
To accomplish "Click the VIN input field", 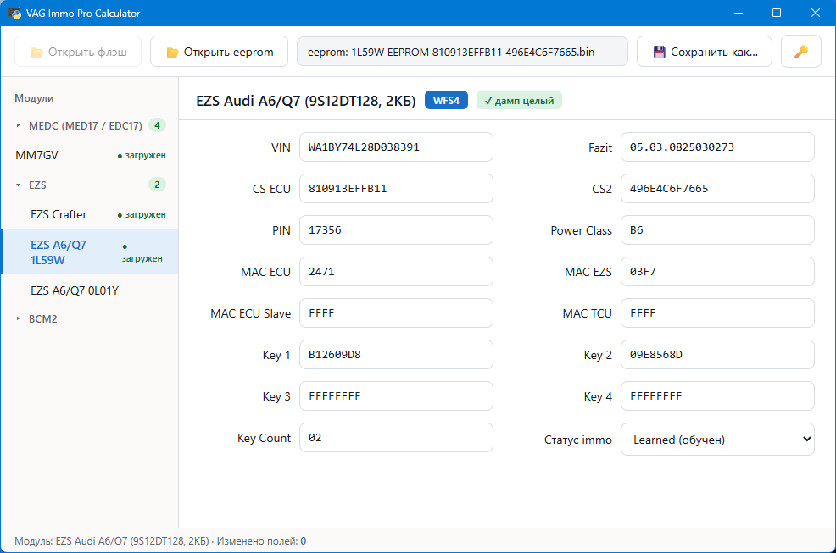I will (x=396, y=147).
